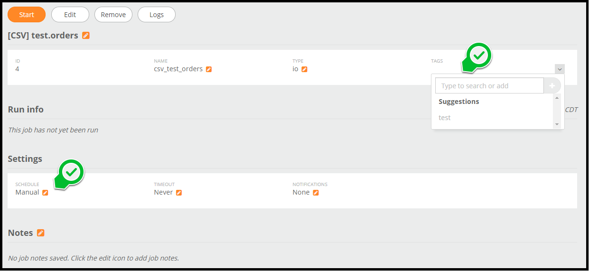Focus the tag search input field

(x=489, y=86)
